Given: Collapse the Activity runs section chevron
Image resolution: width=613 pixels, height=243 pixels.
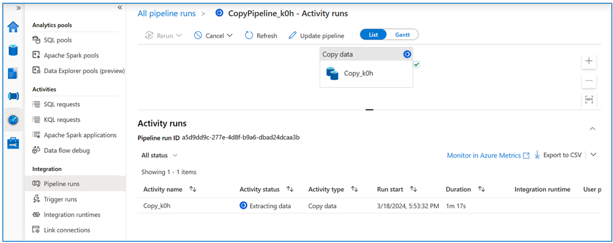Looking at the screenshot, I should click(593, 128).
